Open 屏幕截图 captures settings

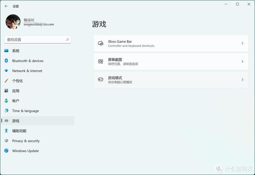tap(171, 61)
